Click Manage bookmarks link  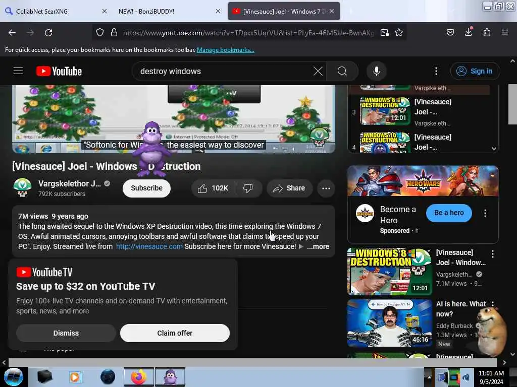click(226, 50)
